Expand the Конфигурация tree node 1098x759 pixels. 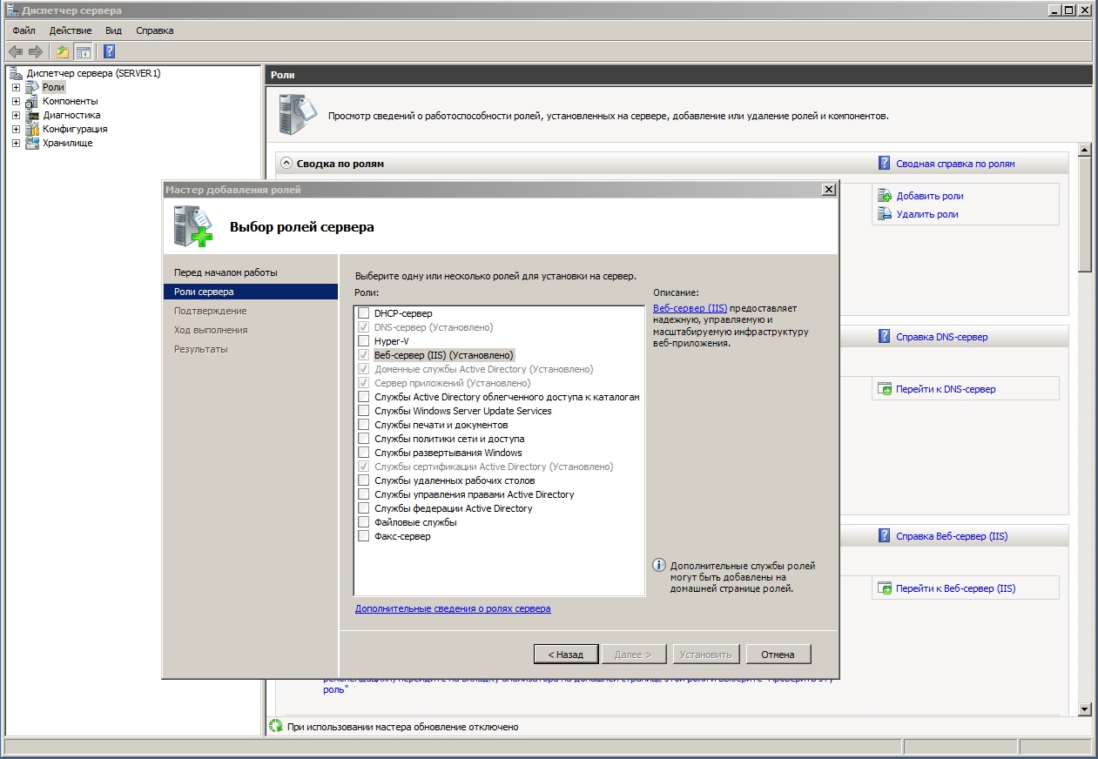(x=16, y=129)
